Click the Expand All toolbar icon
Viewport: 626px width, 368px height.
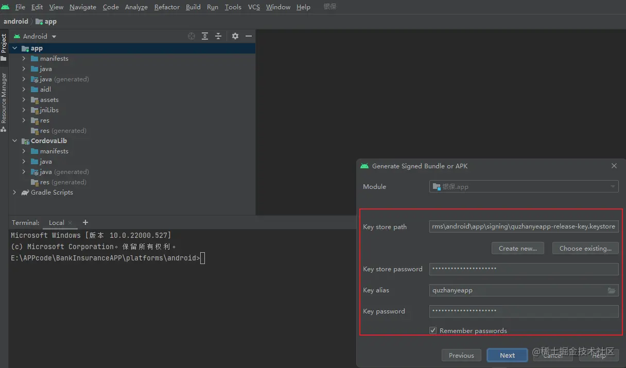pyautogui.click(x=205, y=36)
